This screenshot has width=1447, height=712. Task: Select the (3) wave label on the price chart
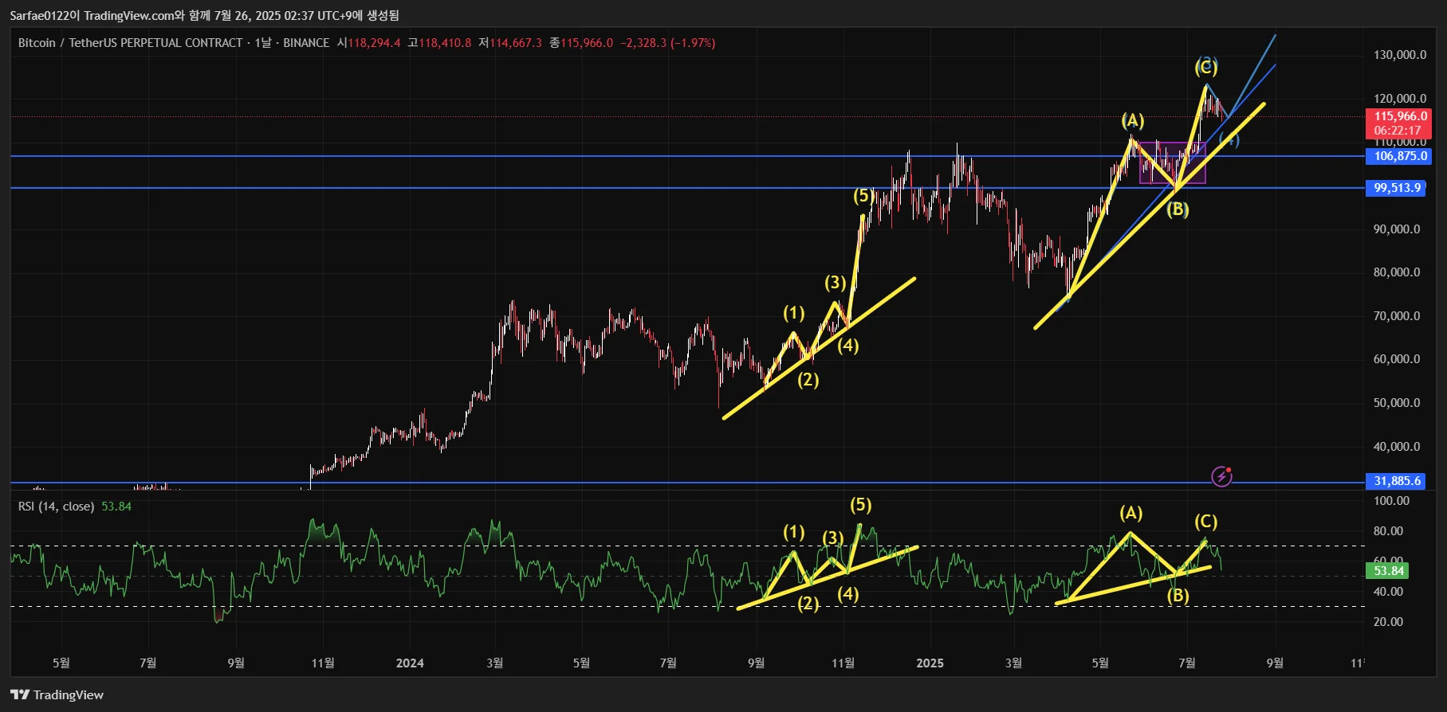point(835,283)
